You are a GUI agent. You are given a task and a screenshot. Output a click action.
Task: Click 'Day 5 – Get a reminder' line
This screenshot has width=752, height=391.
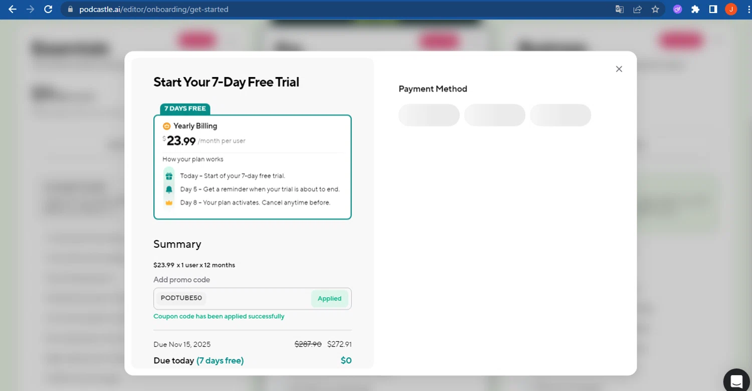point(260,189)
